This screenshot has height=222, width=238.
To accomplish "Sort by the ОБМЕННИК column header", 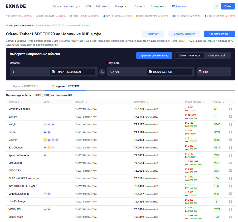I will tap(16, 102).
